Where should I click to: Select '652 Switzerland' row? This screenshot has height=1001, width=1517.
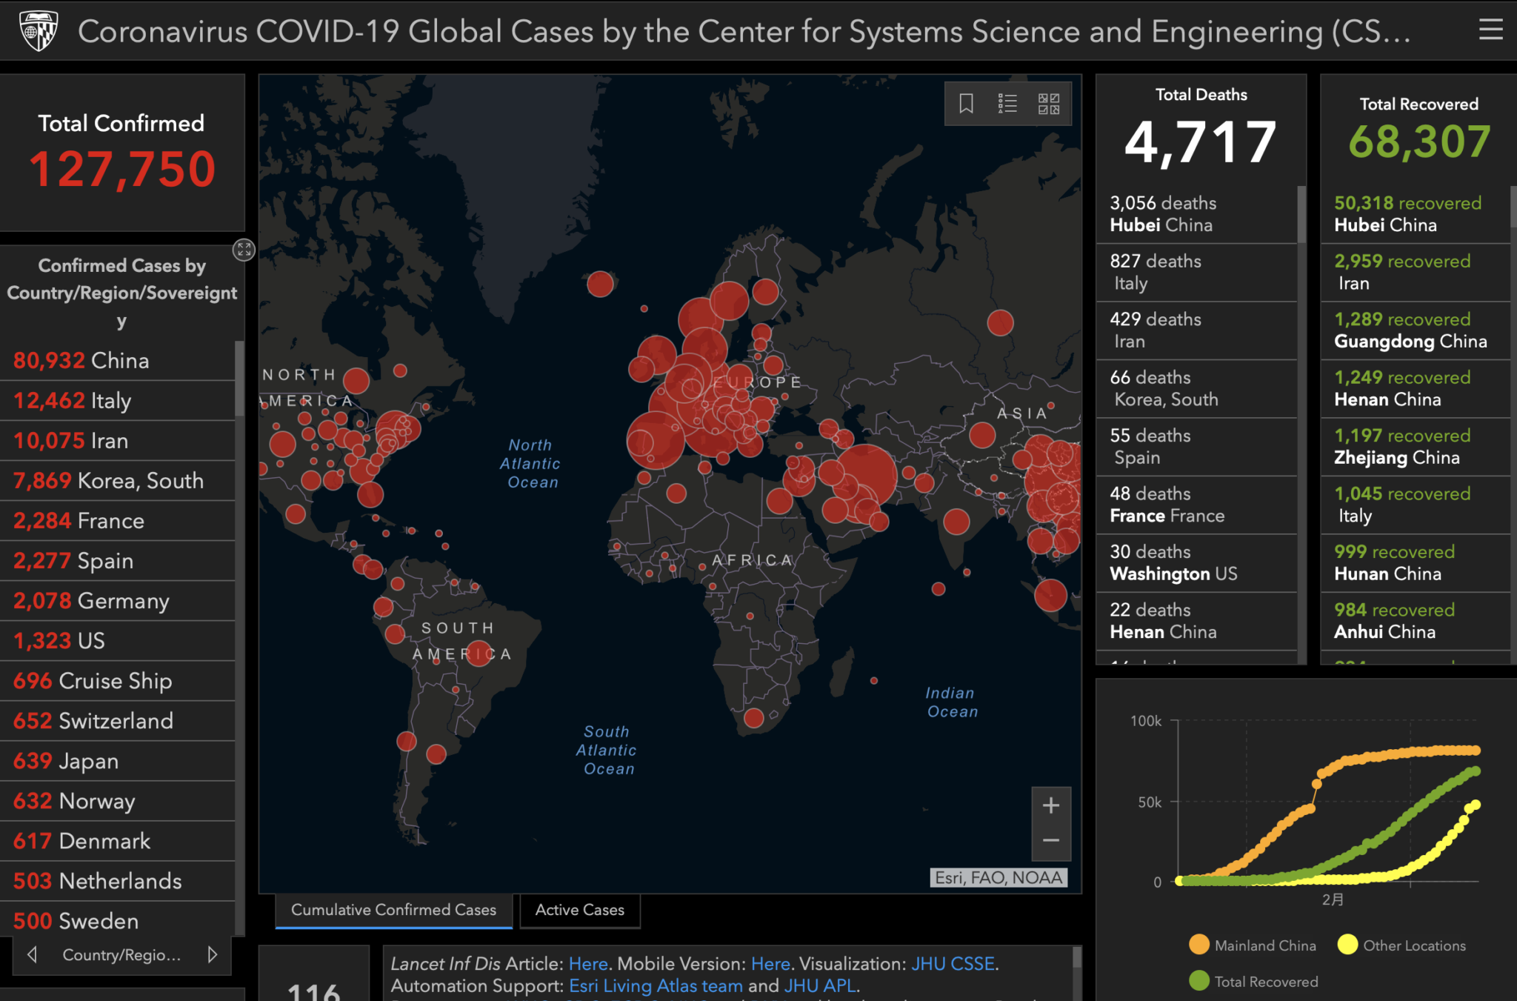coord(118,721)
